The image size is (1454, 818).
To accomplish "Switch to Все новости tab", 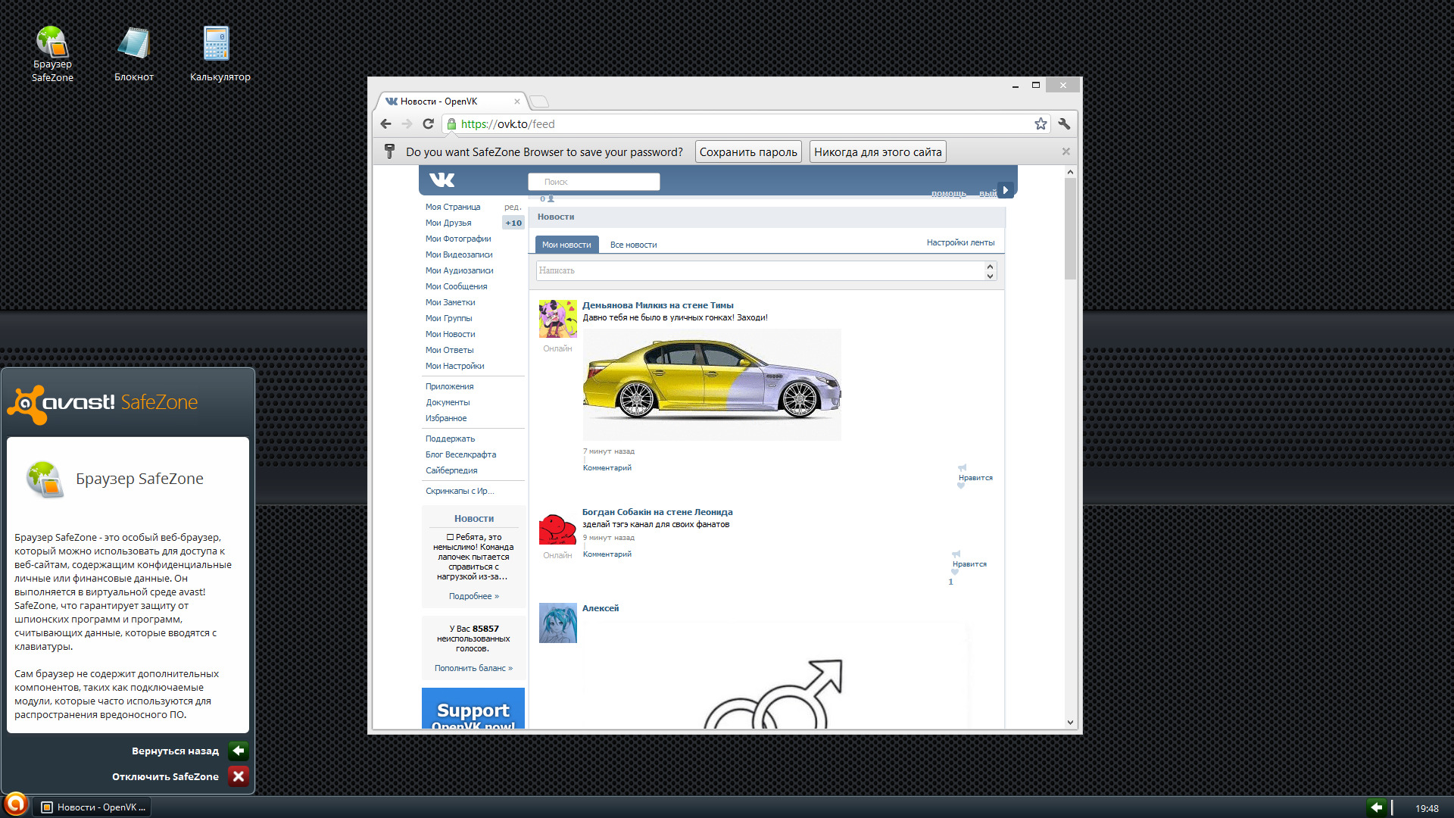I will (x=634, y=245).
